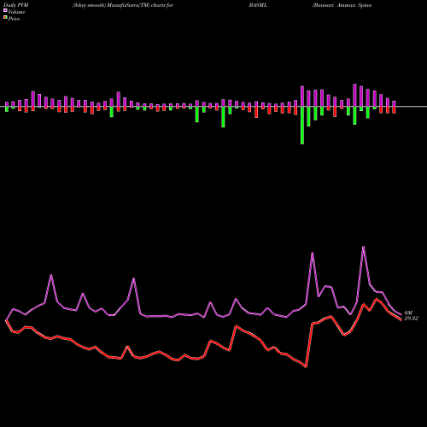Select the 'Volume' legend label

tap(16, 12)
